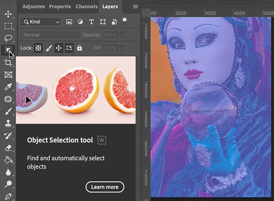This screenshot has width=274, height=201.
Task: Select the Object Selection tool in toolbar
Action: coord(8,50)
